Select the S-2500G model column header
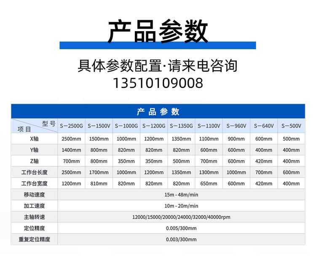 [x=71, y=126]
